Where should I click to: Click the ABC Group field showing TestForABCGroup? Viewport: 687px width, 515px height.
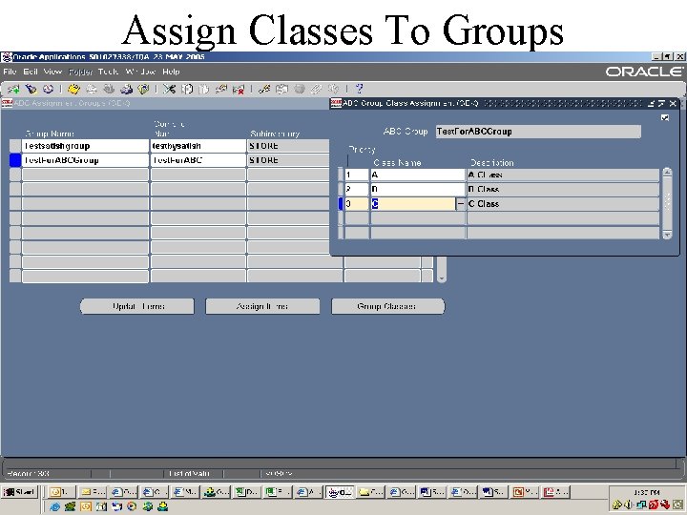pyautogui.click(x=538, y=132)
